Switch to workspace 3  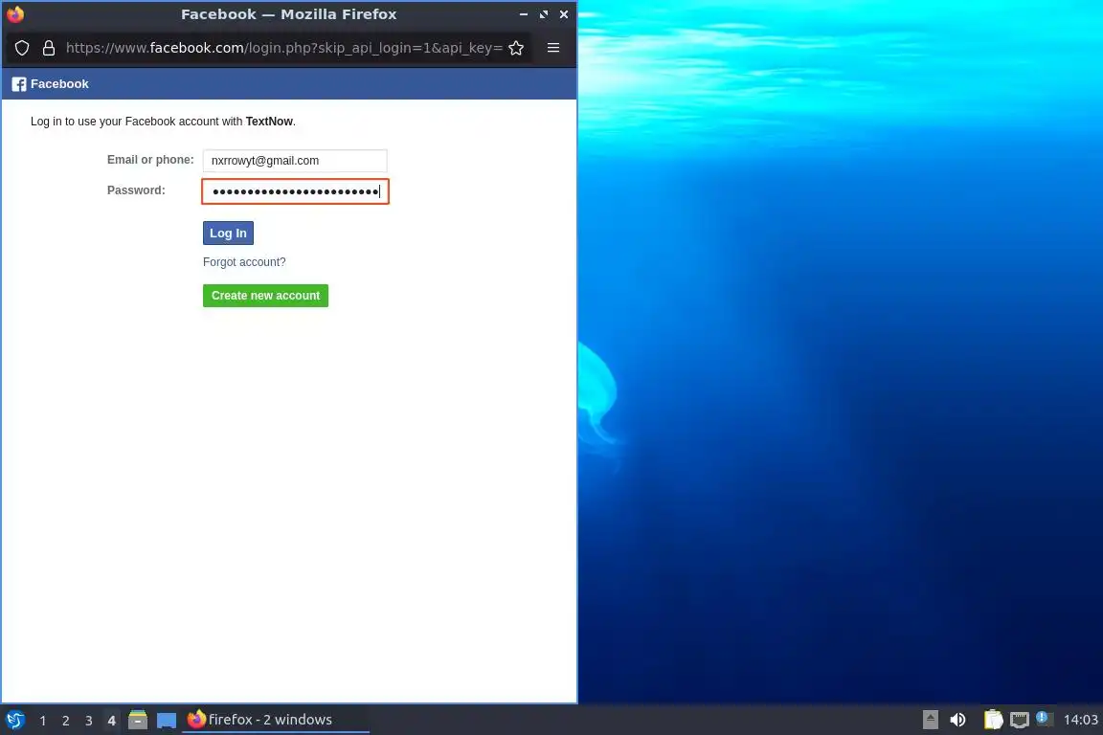pos(89,721)
